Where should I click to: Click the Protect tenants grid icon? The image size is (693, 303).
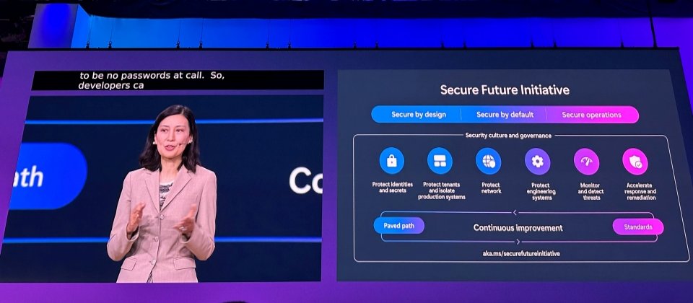440,161
